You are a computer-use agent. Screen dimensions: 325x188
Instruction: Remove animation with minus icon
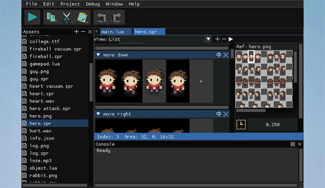coord(224,39)
